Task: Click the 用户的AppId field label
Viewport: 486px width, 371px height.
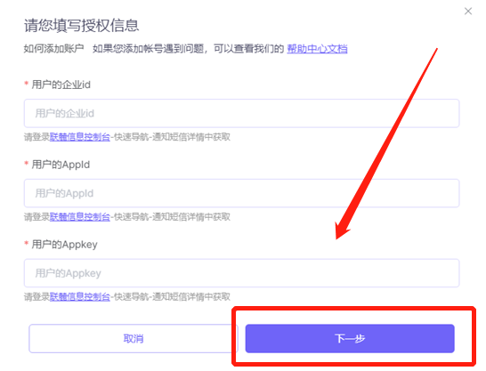Action: pyautogui.click(x=61, y=165)
